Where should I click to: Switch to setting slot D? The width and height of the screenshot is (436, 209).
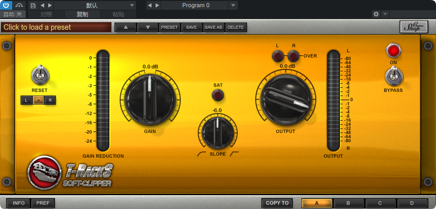pos(412,203)
